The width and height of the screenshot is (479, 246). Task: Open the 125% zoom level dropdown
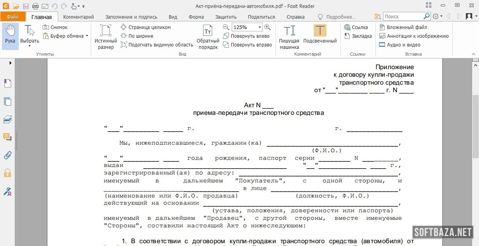tap(260, 27)
